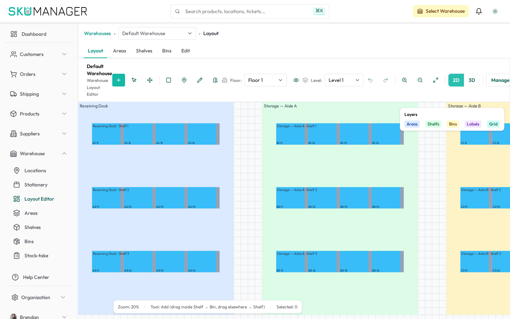Toggle the Shelfs layer chip
This screenshot has width=510, height=319.
tap(433, 124)
